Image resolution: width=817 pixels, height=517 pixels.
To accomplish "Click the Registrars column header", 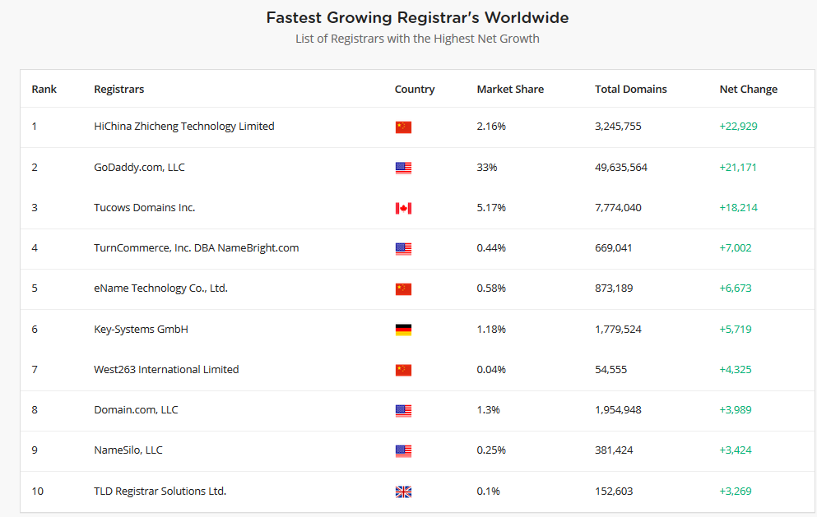I will [118, 90].
